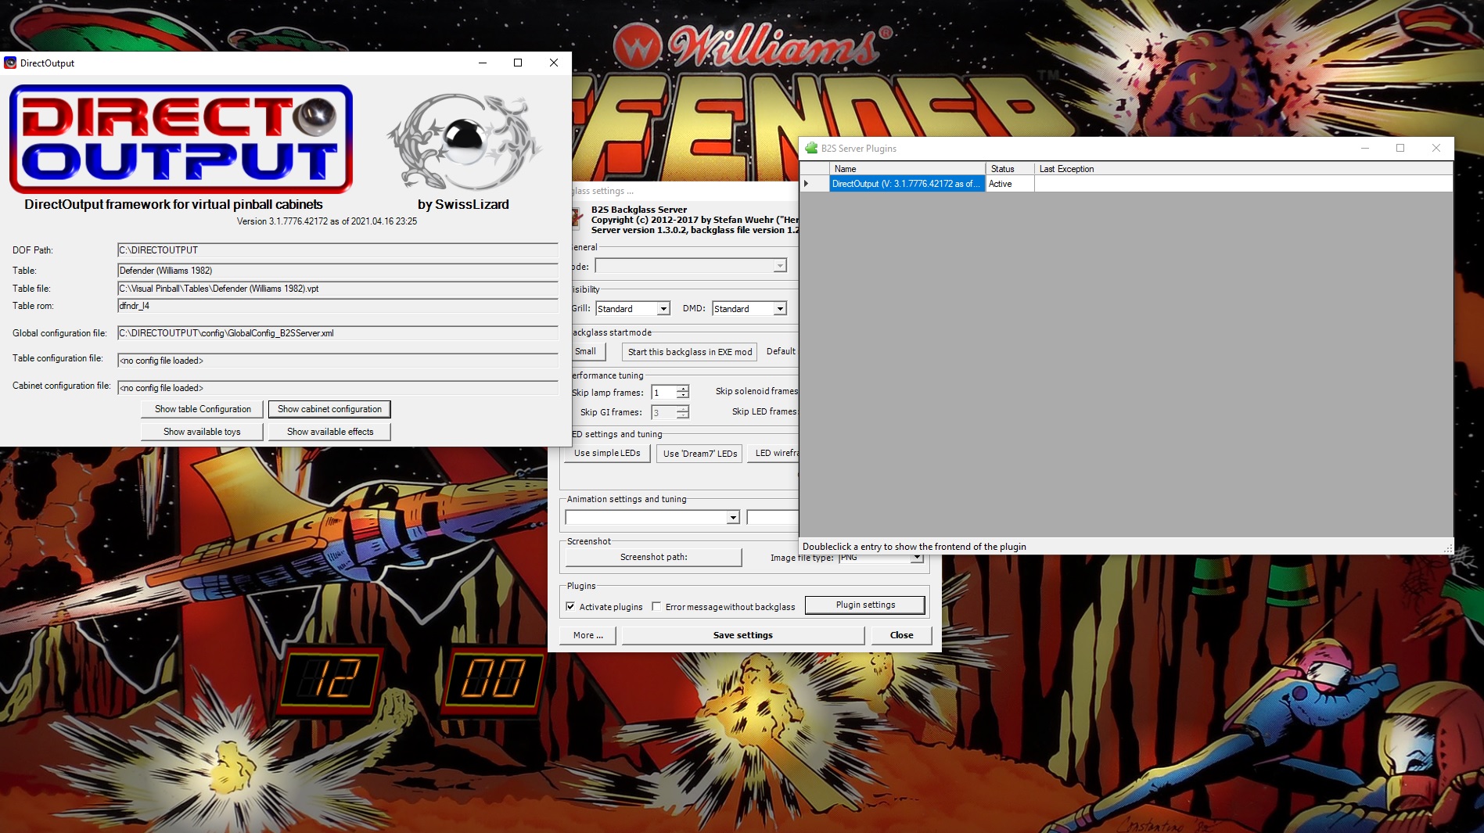Click the Direct Output framework logo

click(180, 138)
